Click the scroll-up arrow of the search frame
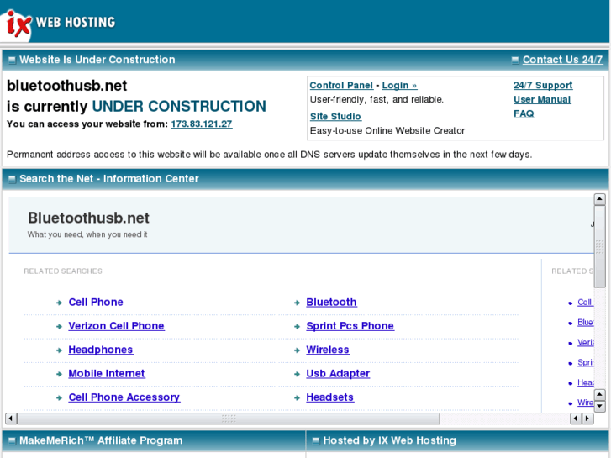The width and height of the screenshot is (611, 458). pos(600,199)
